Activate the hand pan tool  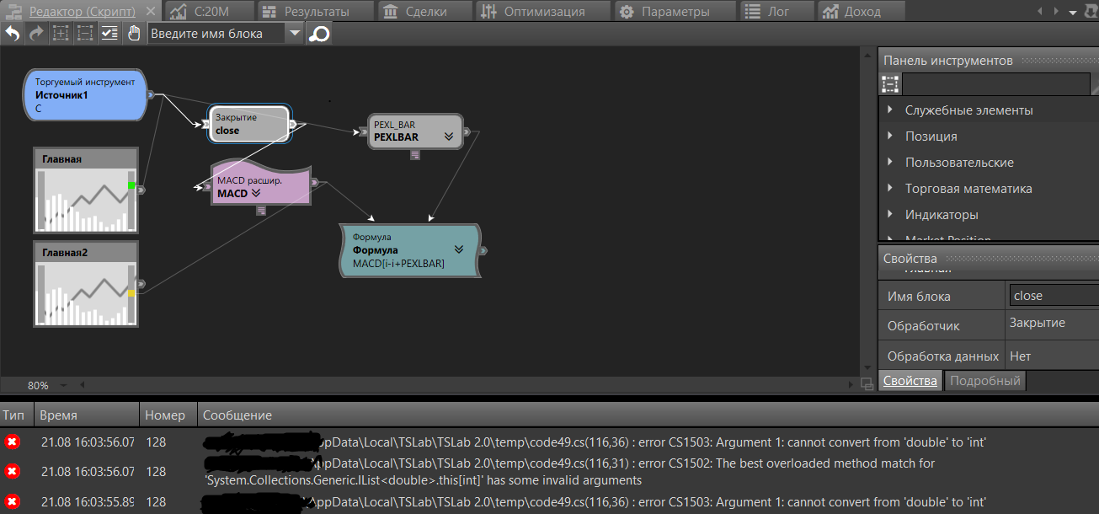click(x=134, y=34)
